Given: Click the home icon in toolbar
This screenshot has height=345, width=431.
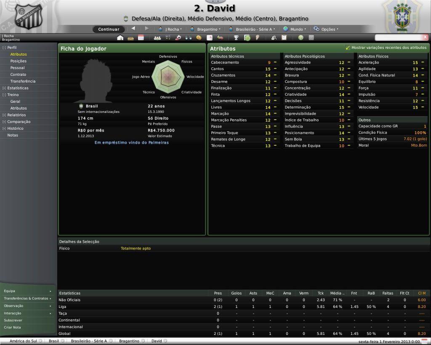Looking at the screenshot, I should 120,37.
